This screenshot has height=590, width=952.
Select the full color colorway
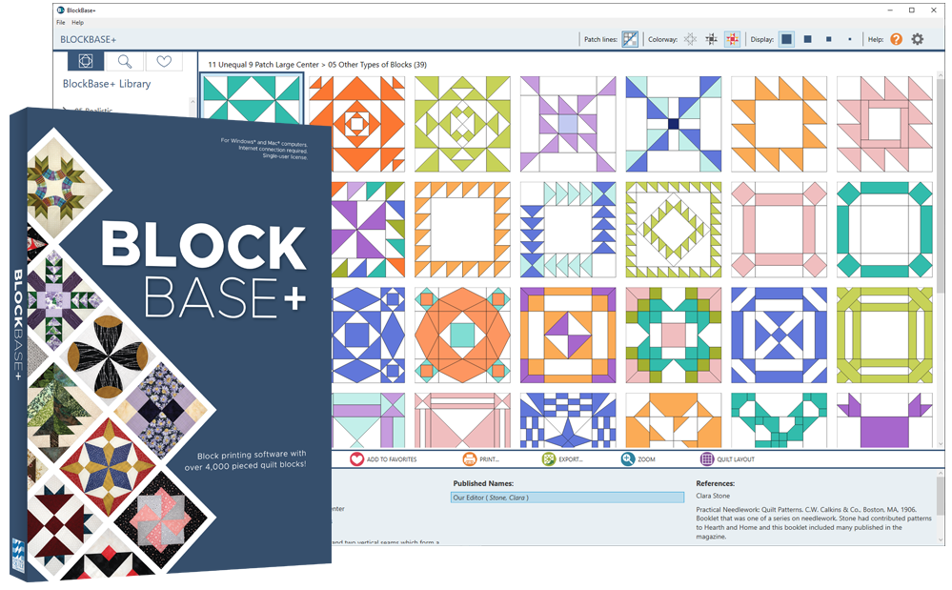coord(733,39)
